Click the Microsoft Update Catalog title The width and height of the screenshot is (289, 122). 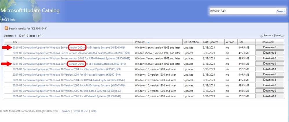[30, 10]
